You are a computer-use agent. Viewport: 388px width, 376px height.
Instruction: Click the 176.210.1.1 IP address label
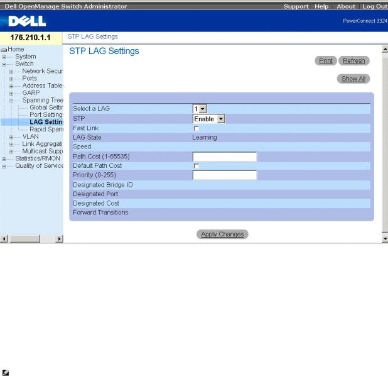point(30,38)
